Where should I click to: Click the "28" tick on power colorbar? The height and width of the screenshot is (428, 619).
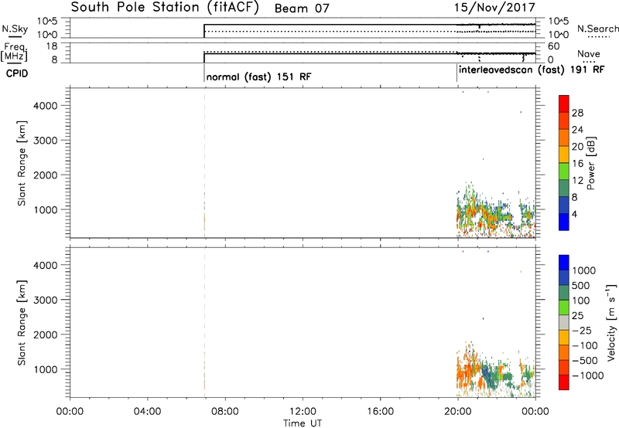pos(577,113)
